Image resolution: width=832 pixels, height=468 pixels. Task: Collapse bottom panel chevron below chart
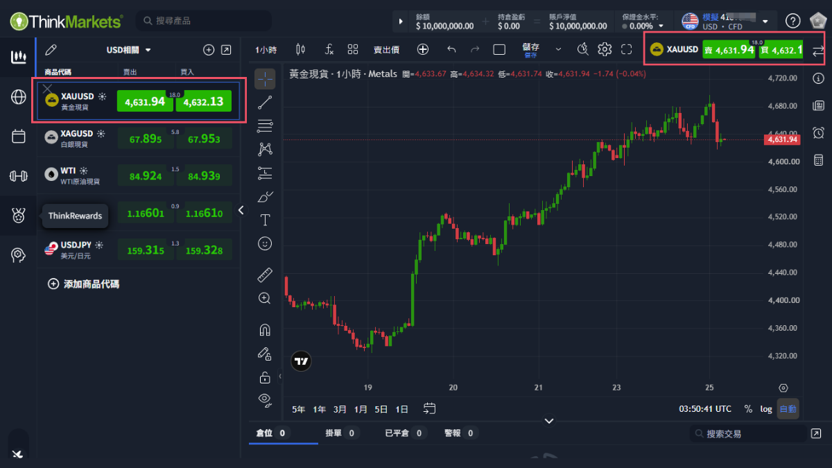[x=549, y=420]
